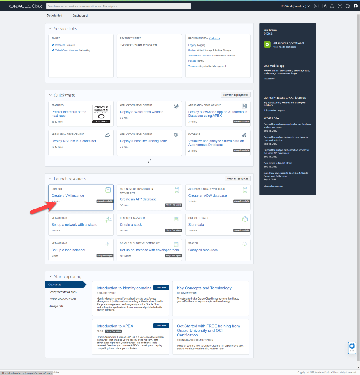The width and height of the screenshot is (360, 375).
Task: Click View my deployments button
Action: (236, 95)
